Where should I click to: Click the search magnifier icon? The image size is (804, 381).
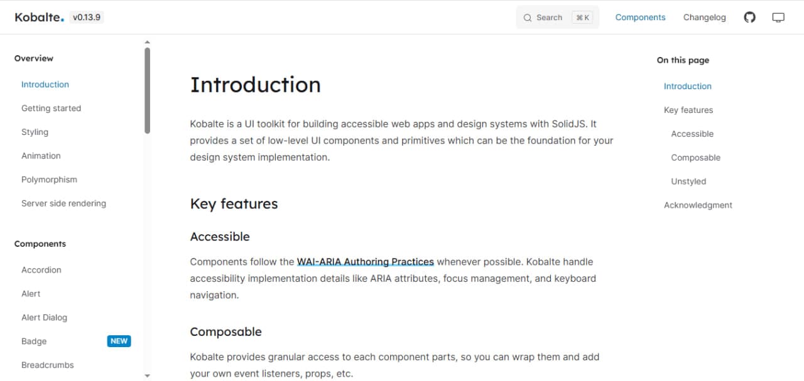pyautogui.click(x=528, y=18)
